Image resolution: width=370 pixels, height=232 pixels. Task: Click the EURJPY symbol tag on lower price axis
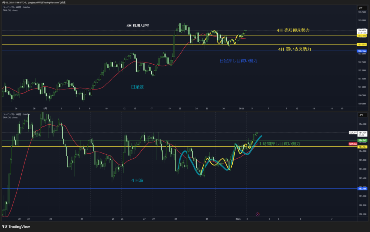[353, 133]
